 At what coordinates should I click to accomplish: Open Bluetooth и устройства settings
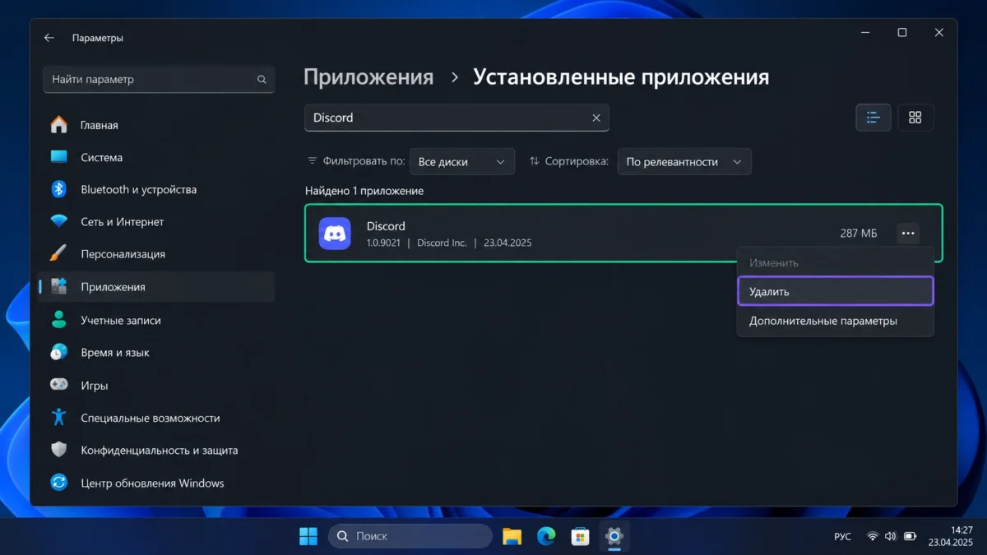(156, 189)
